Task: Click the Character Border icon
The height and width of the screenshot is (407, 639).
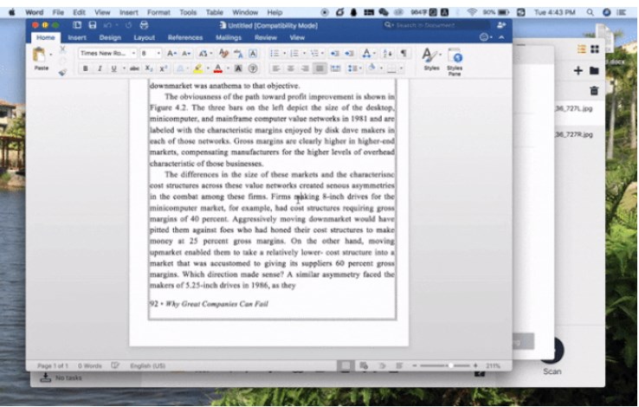Action: pyautogui.click(x=253, y=54)
